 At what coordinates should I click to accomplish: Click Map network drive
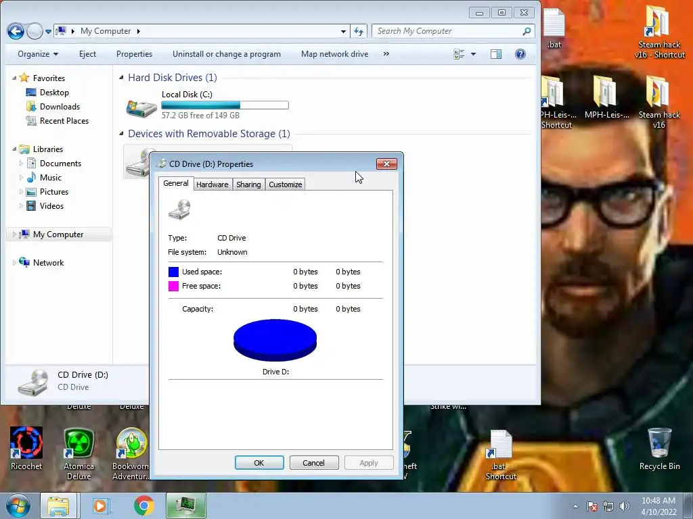point(334,54)
